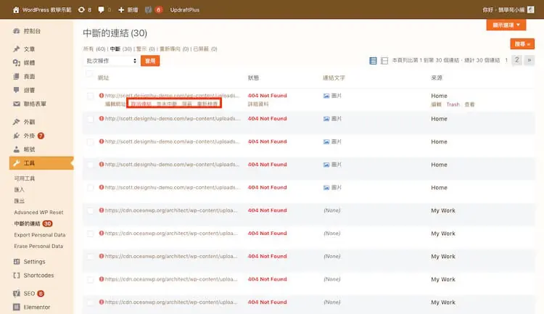The height and width of the screenshot is (314, 544).
Task: Click 查看 link under first Home source
Action: [469, 104]
